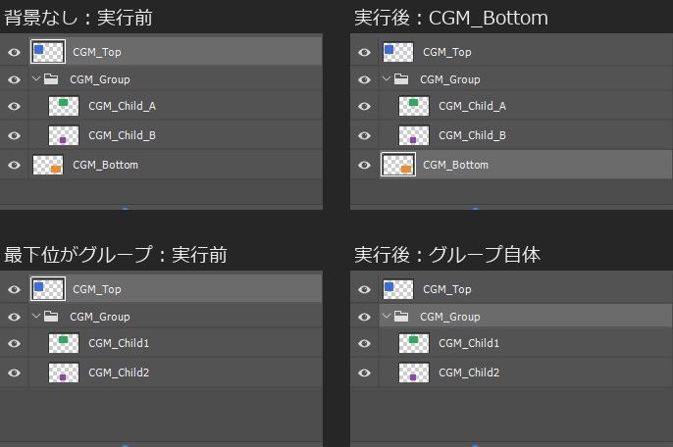Hide CGM_Child1 in 実行後:グループ自体 panel
The height and width of the screenshot is (447, 673).
pyautogui.click(x=364, y=344)
